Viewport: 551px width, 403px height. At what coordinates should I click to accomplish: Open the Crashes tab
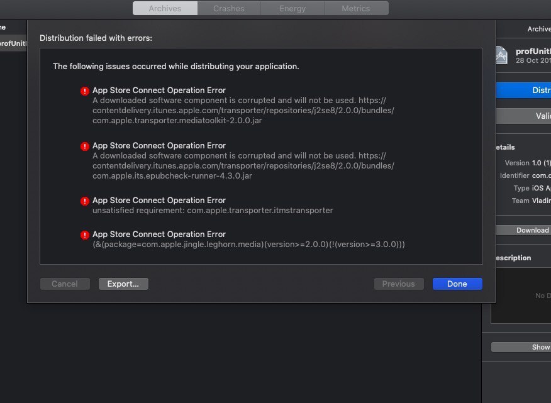tap(229, 8)
